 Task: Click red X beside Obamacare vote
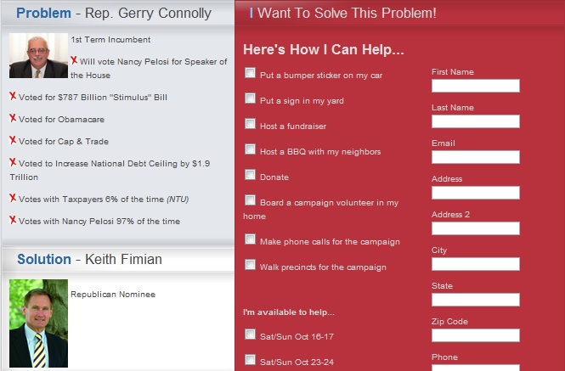click(x=13, y=118)
